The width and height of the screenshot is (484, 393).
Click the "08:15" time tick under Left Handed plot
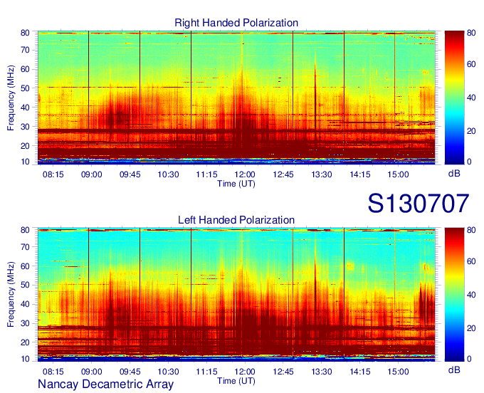(53, 372)
